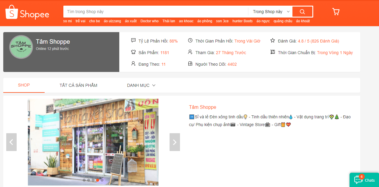379x187 pixels.
Task: Click '27 Tháng Trước' joined value
Action: click(x=231, y=53)
